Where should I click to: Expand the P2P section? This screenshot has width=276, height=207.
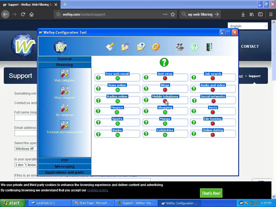[x=65, y=160]
